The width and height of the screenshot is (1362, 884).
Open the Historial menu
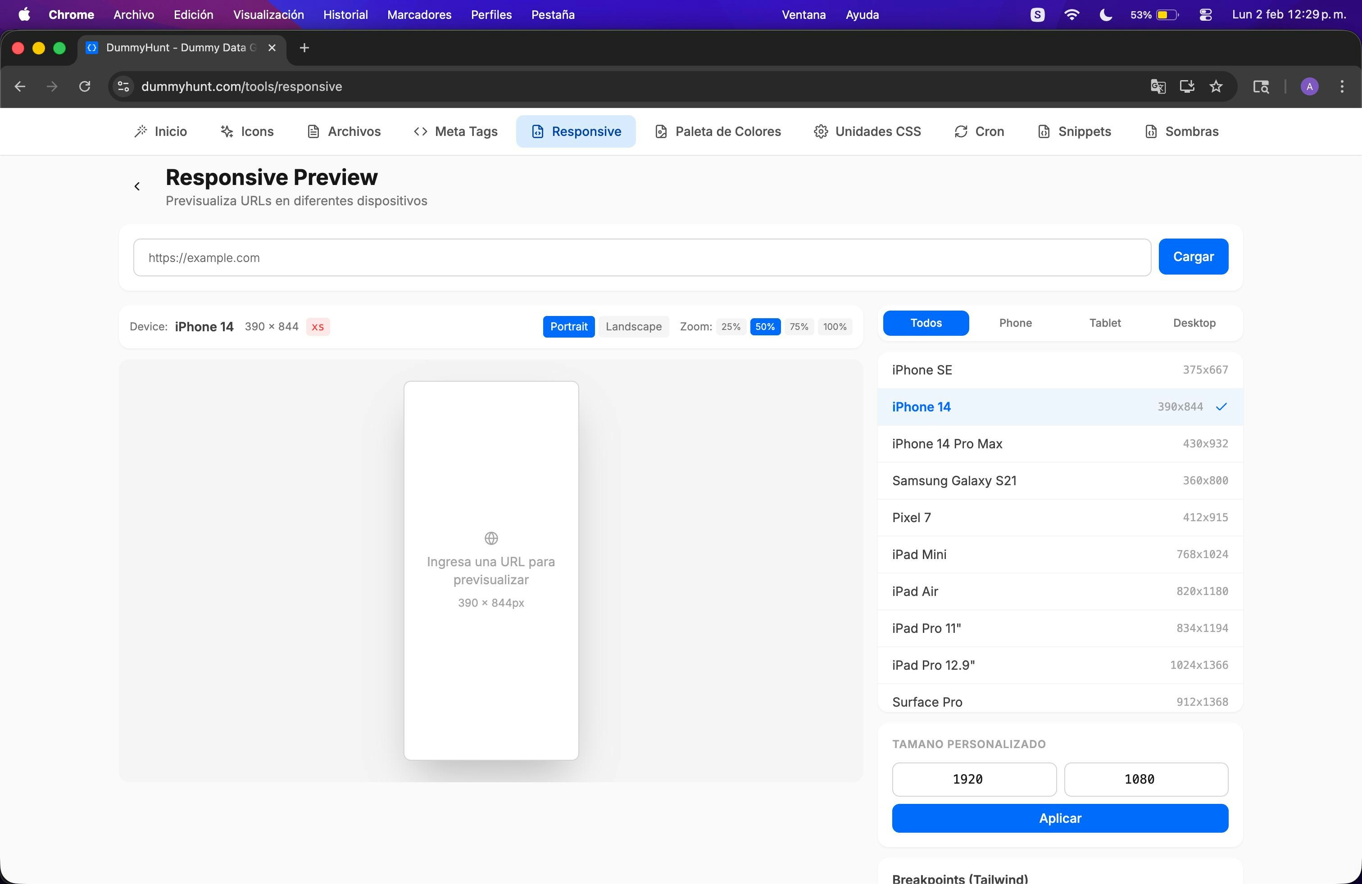[345, 15]
